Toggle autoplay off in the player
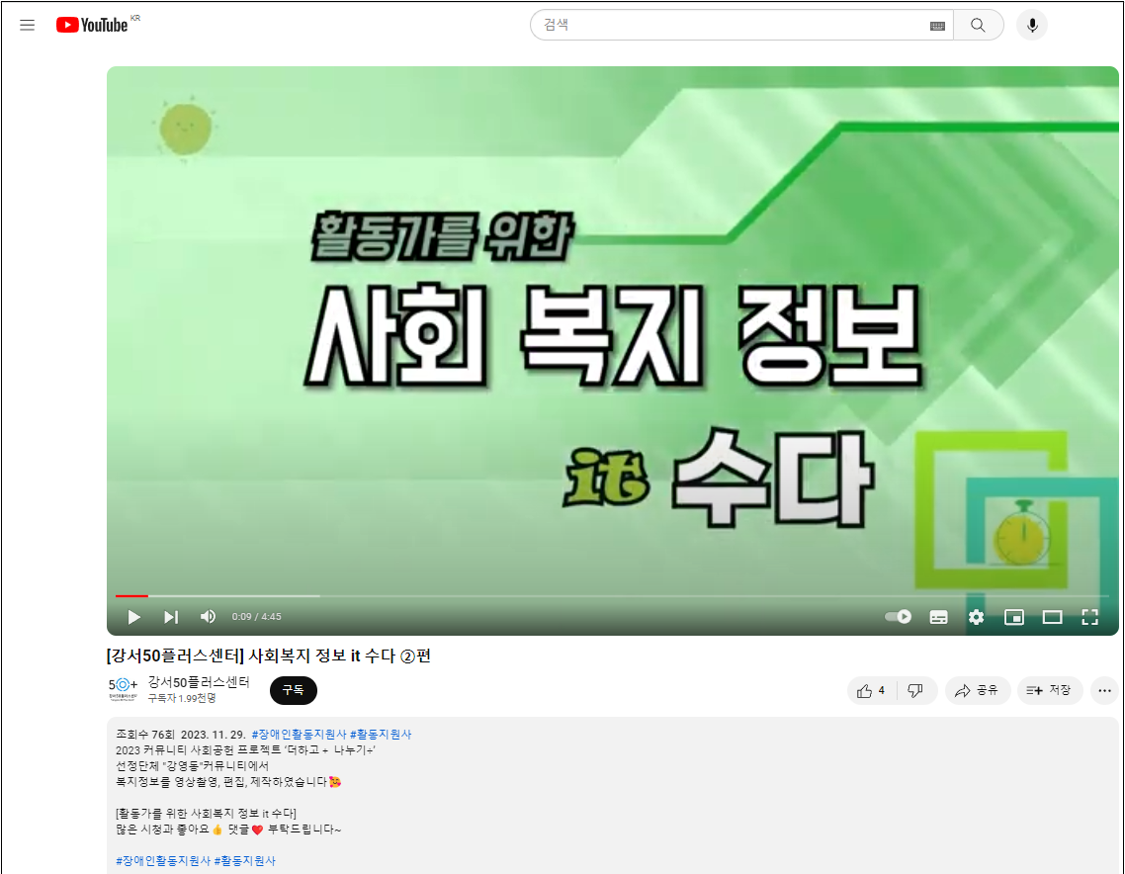1125x874 pixels. [x=897, y=617]
